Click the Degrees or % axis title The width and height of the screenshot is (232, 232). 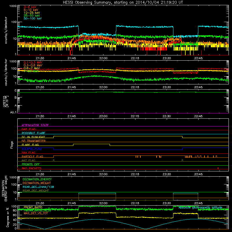tap(8, 217)
